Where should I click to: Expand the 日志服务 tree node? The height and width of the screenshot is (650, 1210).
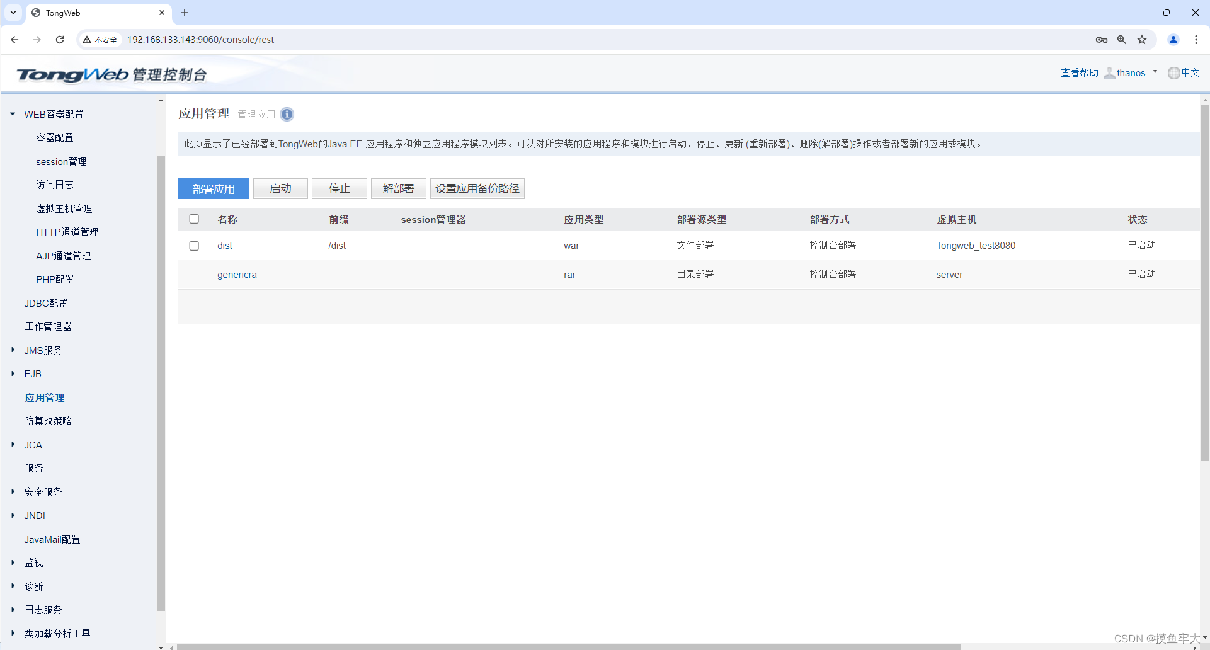(x=13, y=610)
